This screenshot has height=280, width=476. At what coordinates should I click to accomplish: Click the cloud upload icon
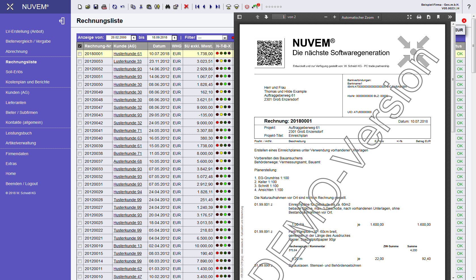point(228,6)
